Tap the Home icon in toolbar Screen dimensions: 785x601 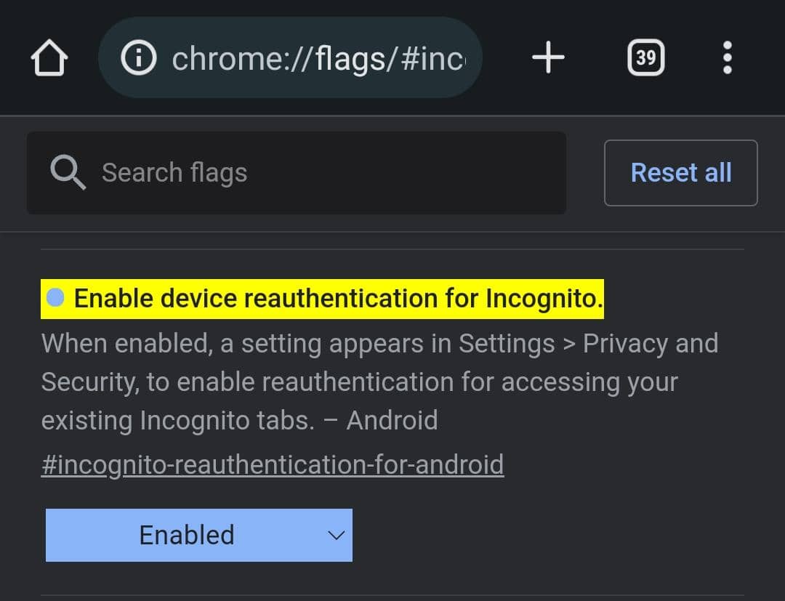click(x=49, y=58)
